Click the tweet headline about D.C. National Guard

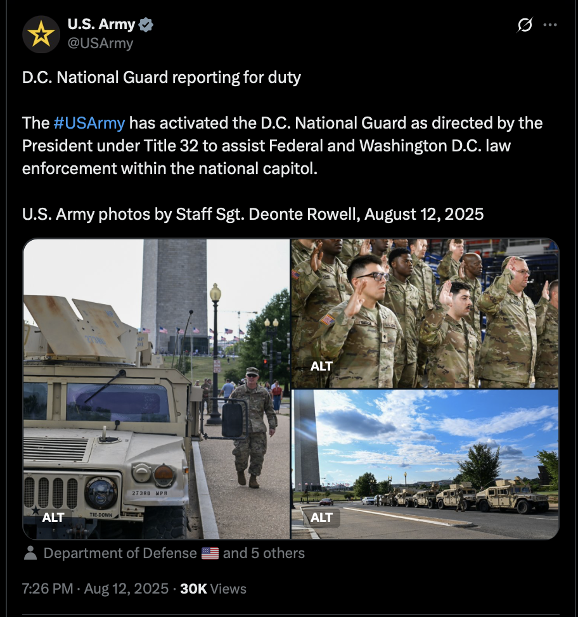[x=162, y=77]
